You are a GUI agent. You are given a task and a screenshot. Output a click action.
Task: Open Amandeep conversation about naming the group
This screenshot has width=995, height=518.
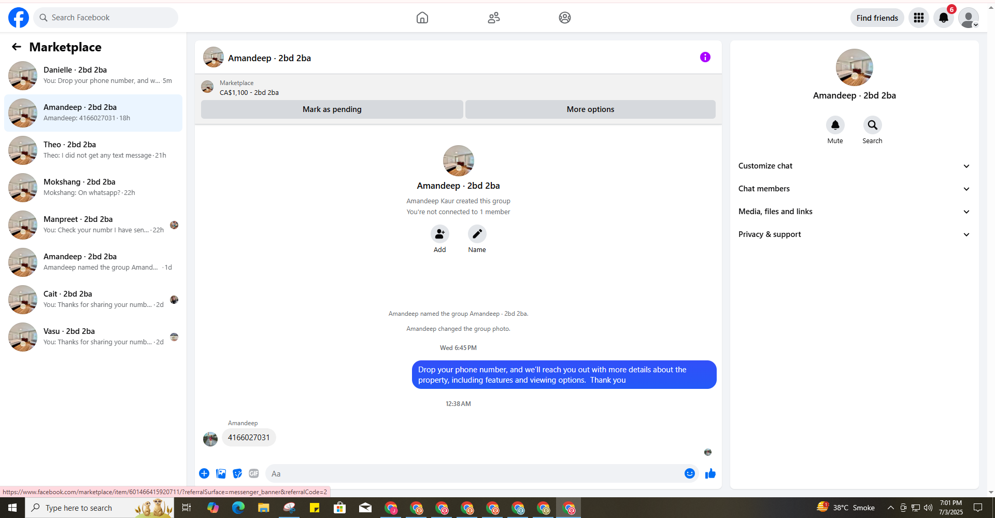[x=93, y=262]
